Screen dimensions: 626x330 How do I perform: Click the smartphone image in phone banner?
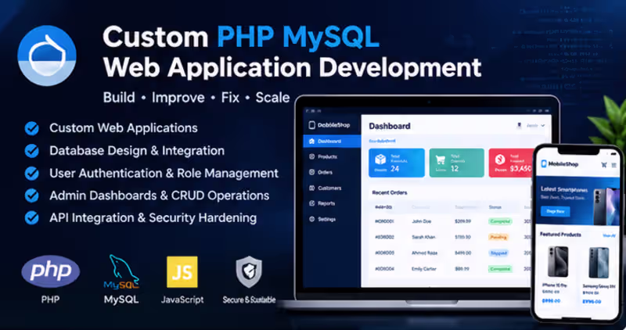click(x=605, y=206)
